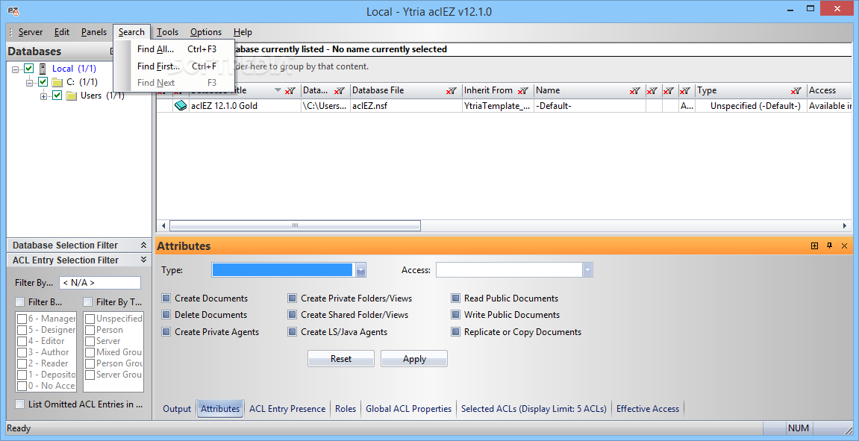Toggle the Create Private Agents checkbox
The image size is (859, 441).
(x=166, y=332)
